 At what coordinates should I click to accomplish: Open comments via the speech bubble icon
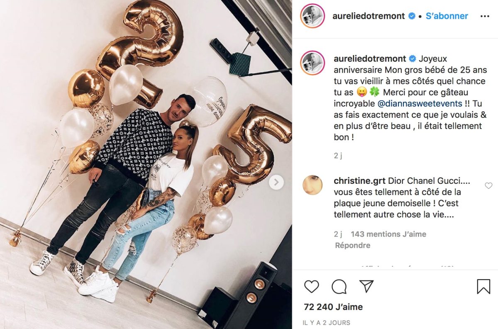[x=339, y=286]
